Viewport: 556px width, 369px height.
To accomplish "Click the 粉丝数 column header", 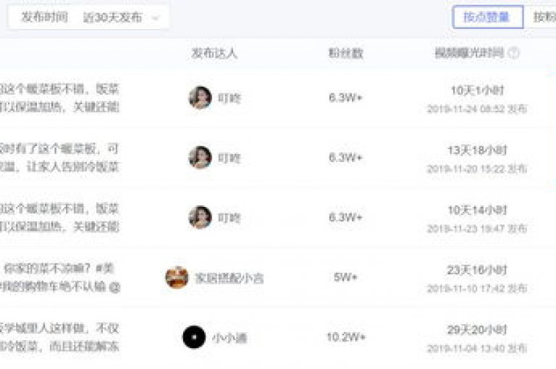I will pyautogui.click(x=346, y=53).
